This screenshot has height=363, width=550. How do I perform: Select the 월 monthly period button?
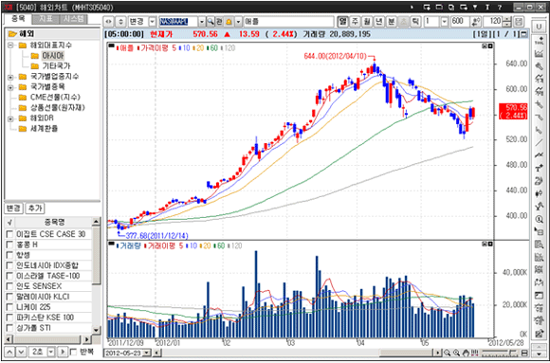click(367, 22)
